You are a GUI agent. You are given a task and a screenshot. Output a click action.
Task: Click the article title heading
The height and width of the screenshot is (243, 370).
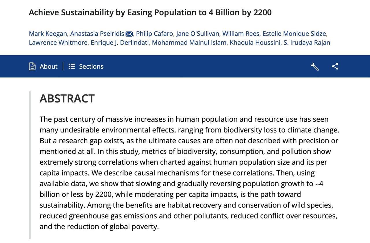[150, 12]
